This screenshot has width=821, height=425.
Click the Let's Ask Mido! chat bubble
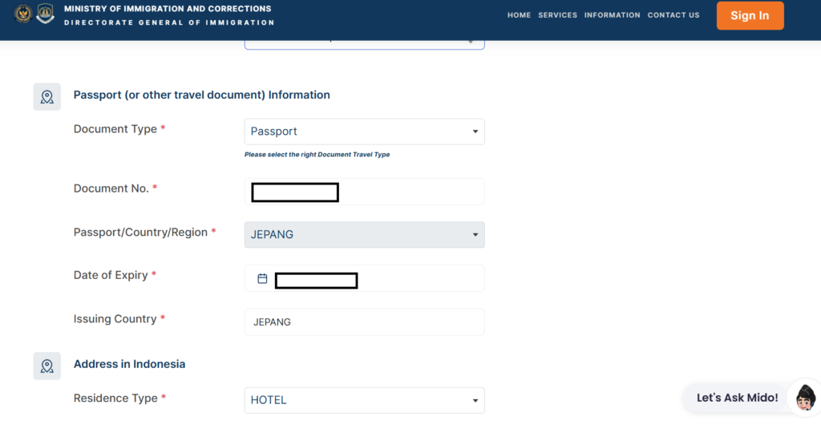737,398
